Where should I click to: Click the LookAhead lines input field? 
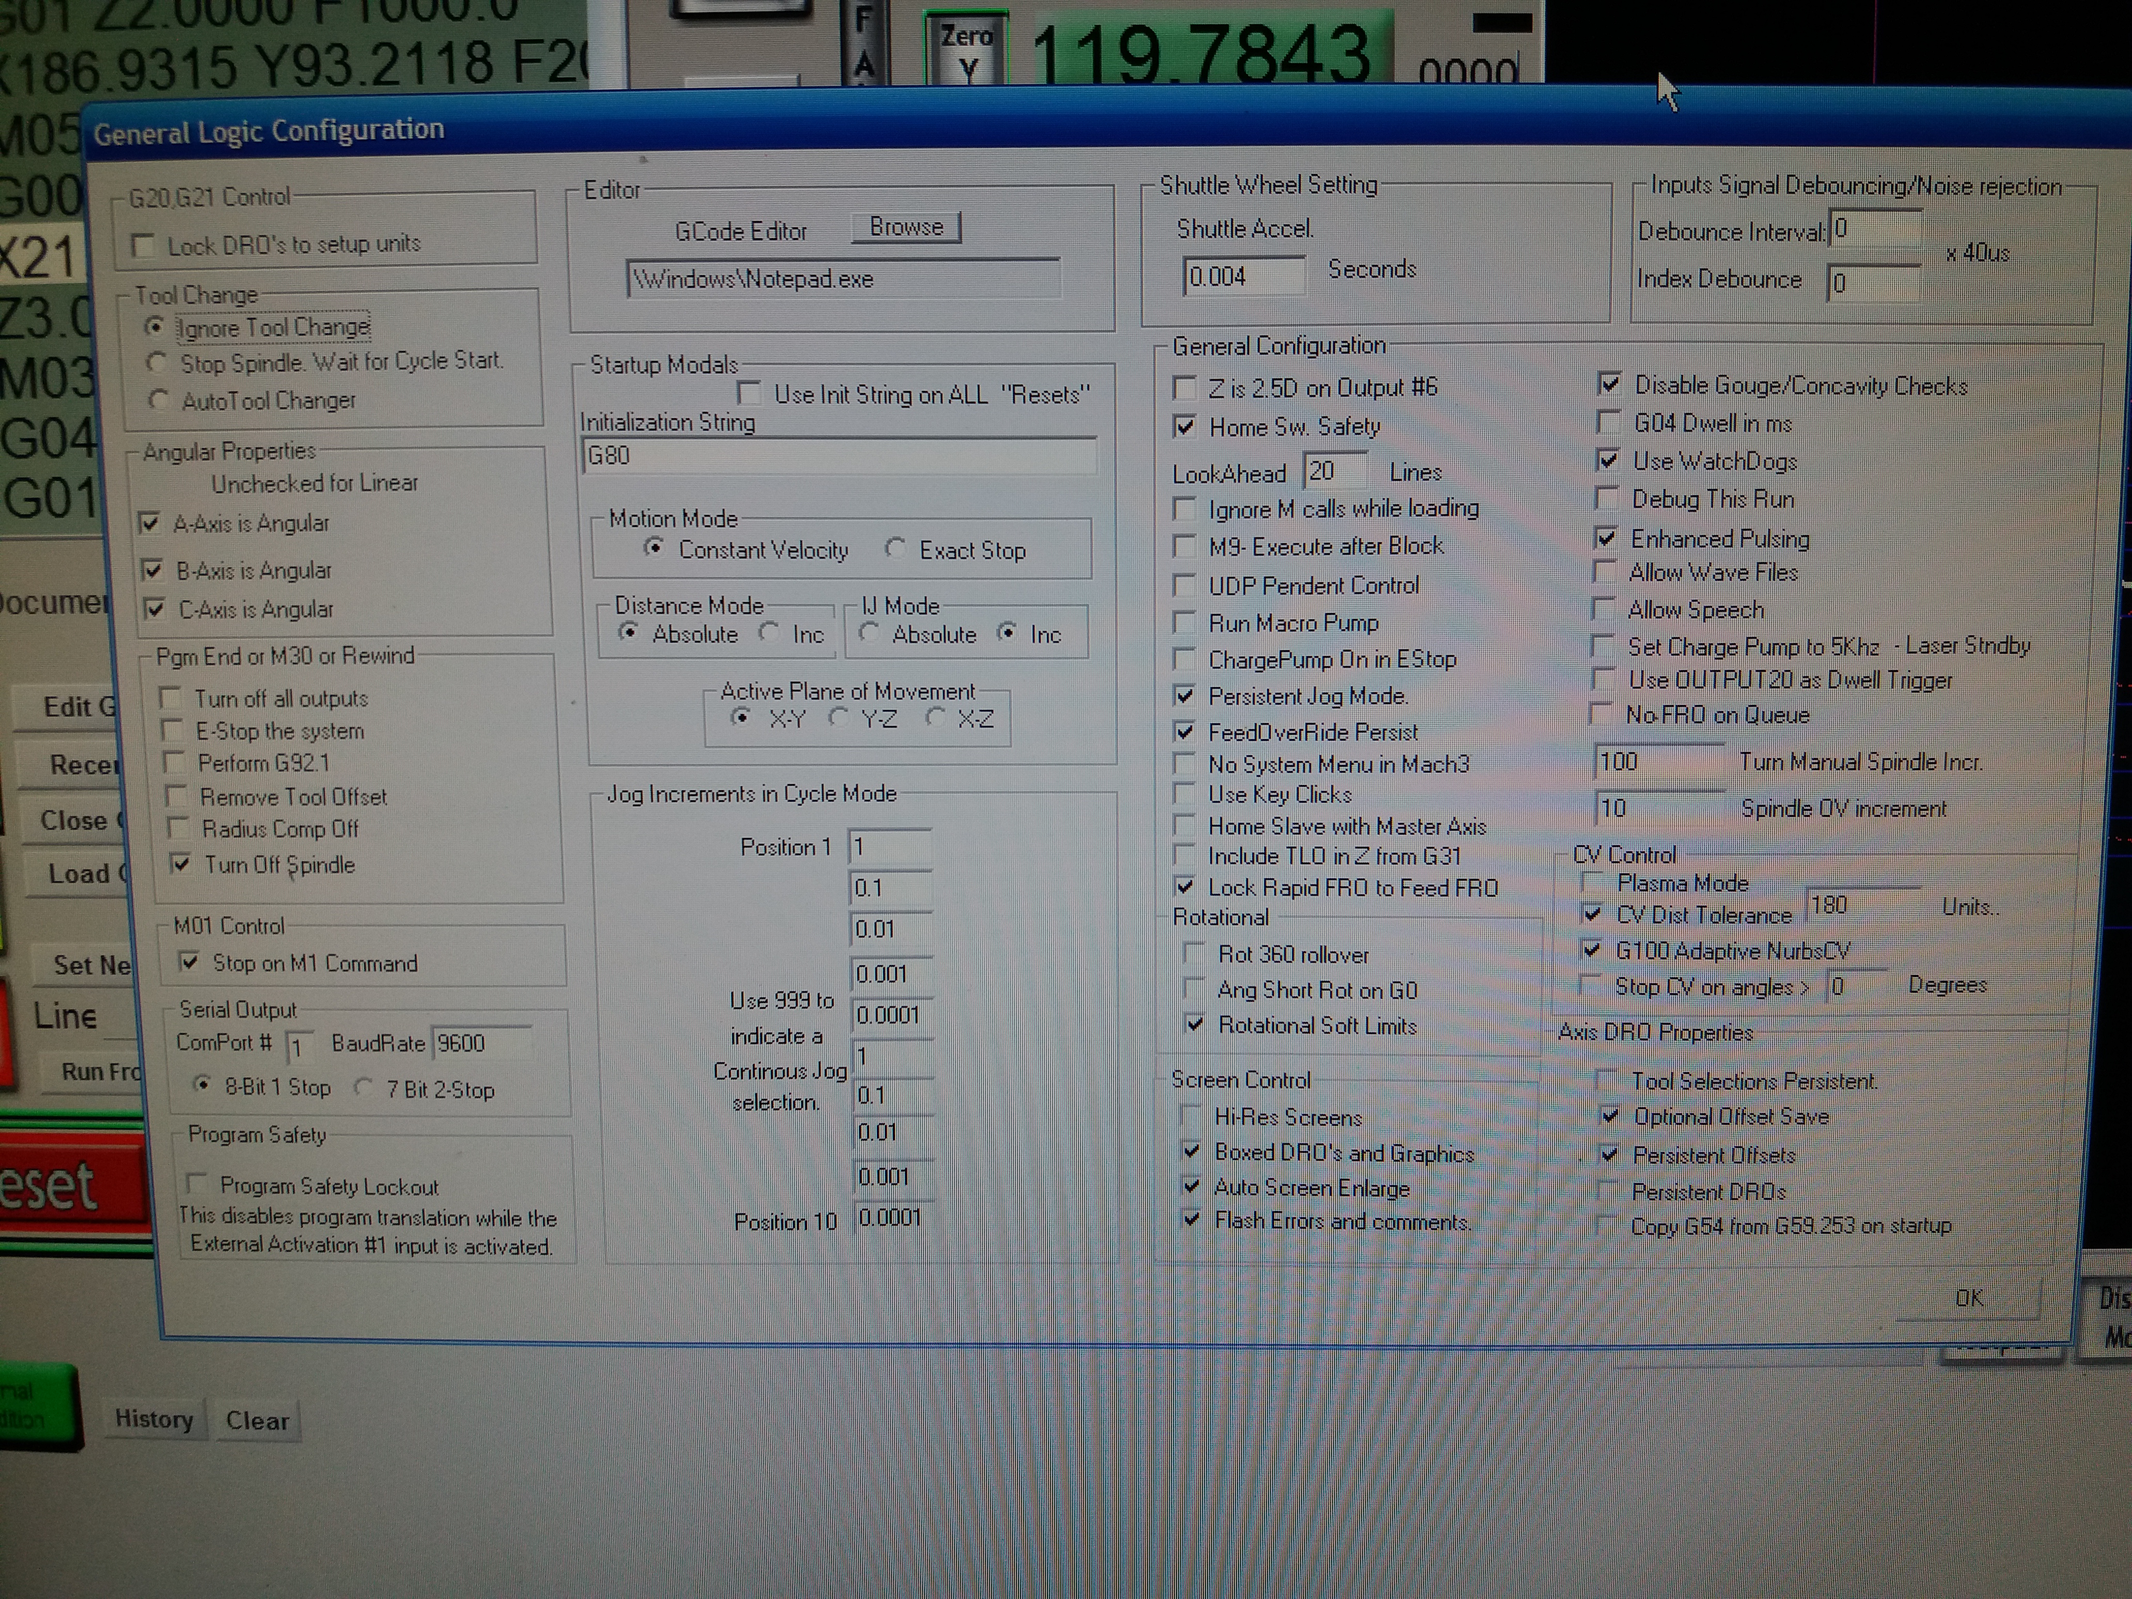[x=1334, y=472]
